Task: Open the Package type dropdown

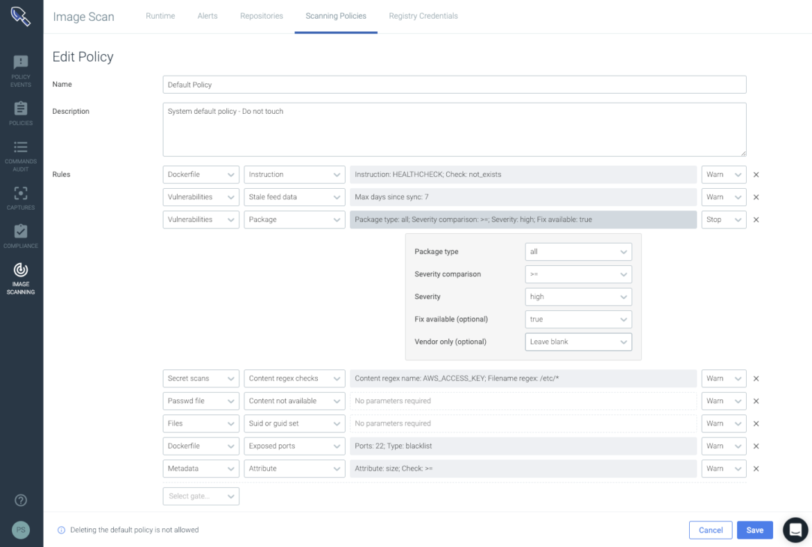Action: pyautogui.click(x=578, y=252)
